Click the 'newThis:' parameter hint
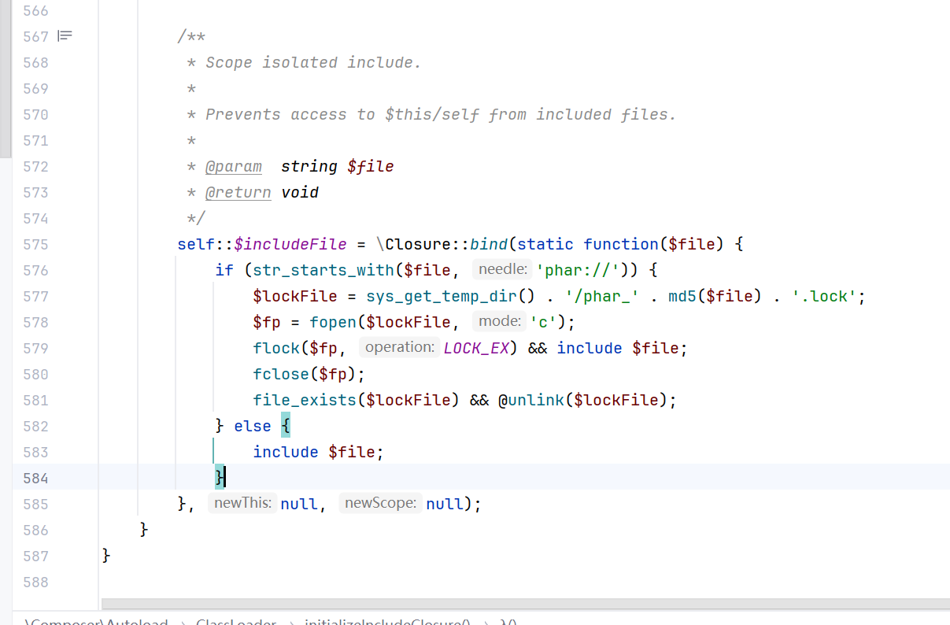The height and width of the screenshot is (625, 950). click(242, 504)
